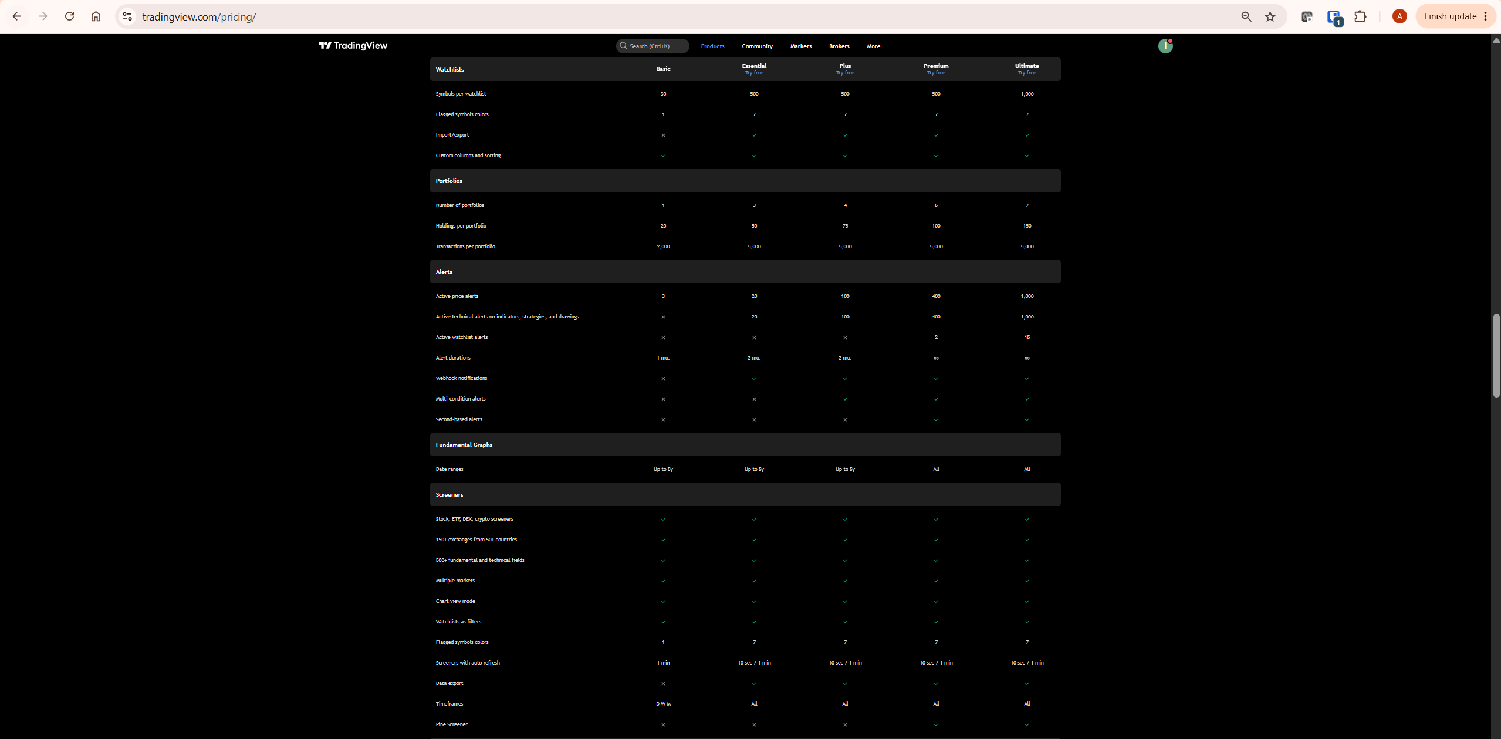
Task: Open the browser home page
Action: point(96,16)
